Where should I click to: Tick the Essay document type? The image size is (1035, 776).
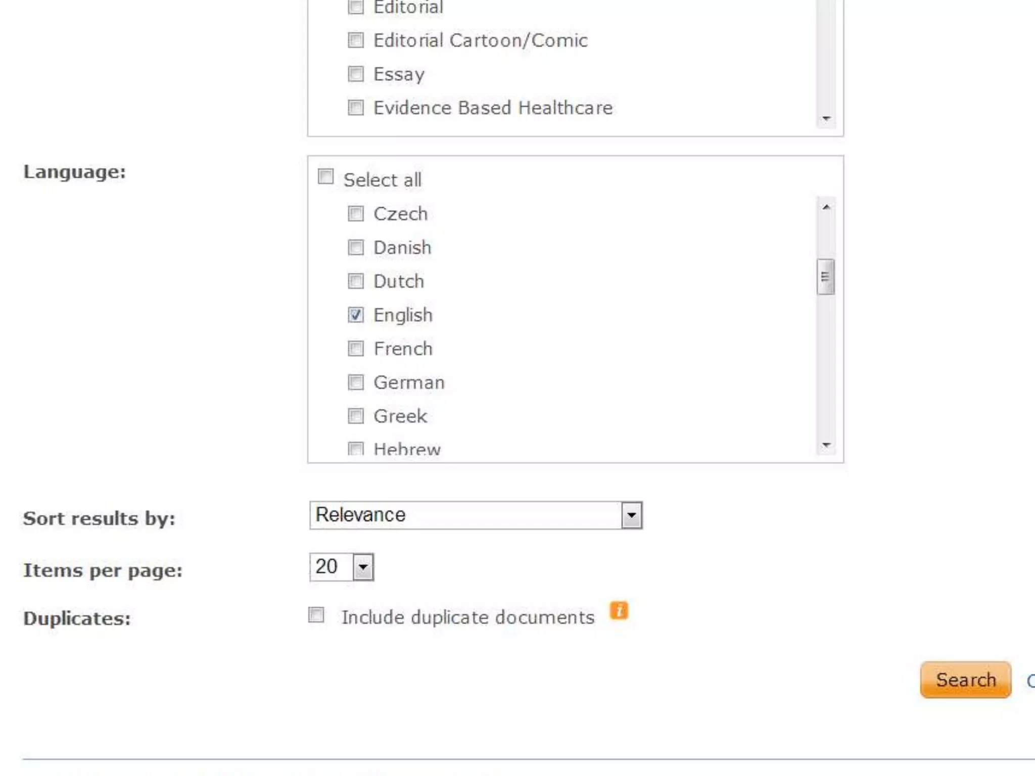pyautogui.click(x=356, y=74)
